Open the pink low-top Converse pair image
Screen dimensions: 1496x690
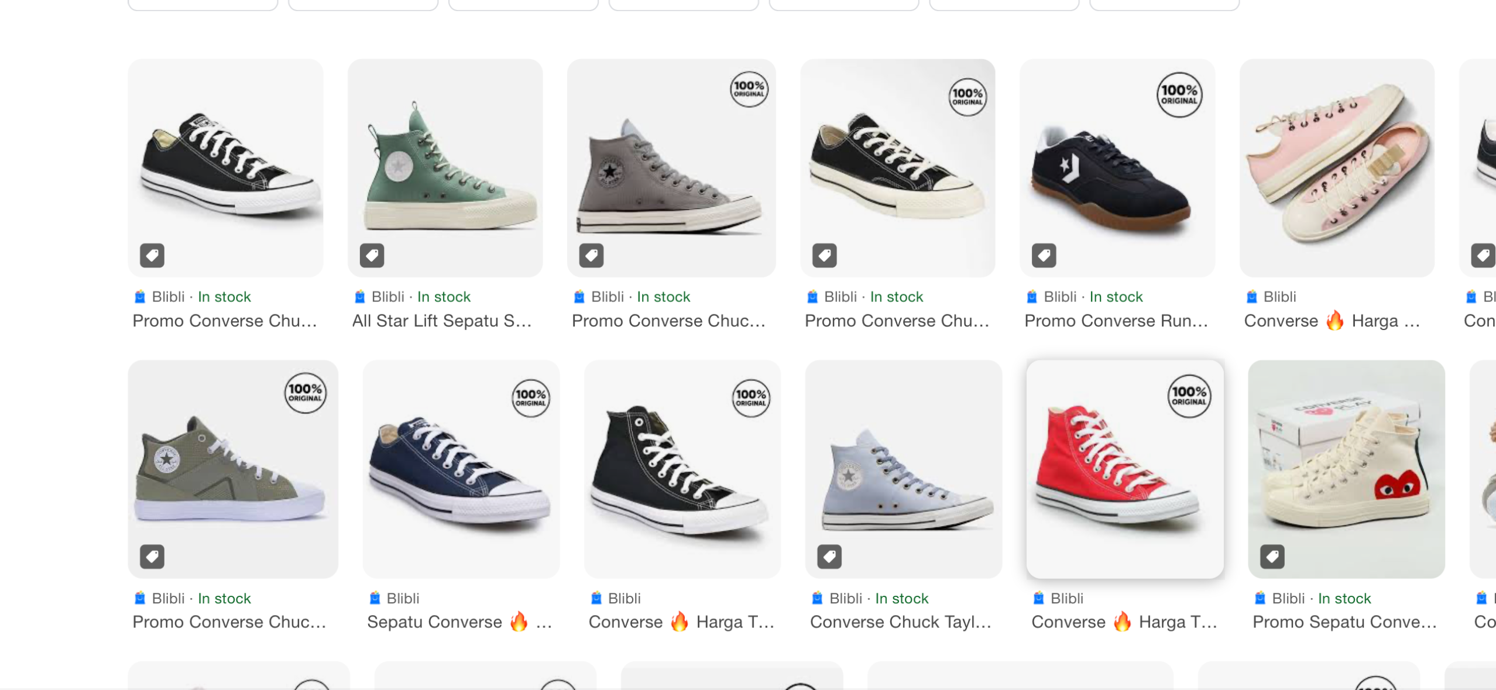(1337, 167)
